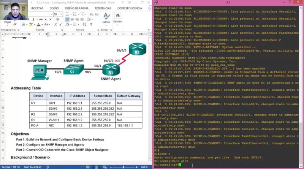Image resolution: width=304 pixels, height=169 pixels.
Task: Open ribbon display options icon
Action: coord(129,3)
